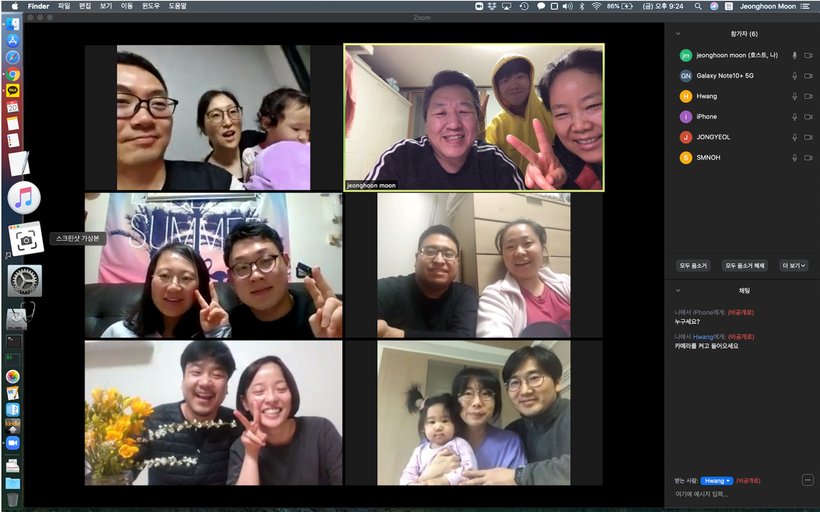
Task: Toggle microphone for the iPhone participant
Action: click(x=794, y=117)
